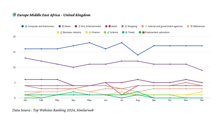Click the Data Source caption text
This screenshot has height=125, width=223.
point(53,110)
